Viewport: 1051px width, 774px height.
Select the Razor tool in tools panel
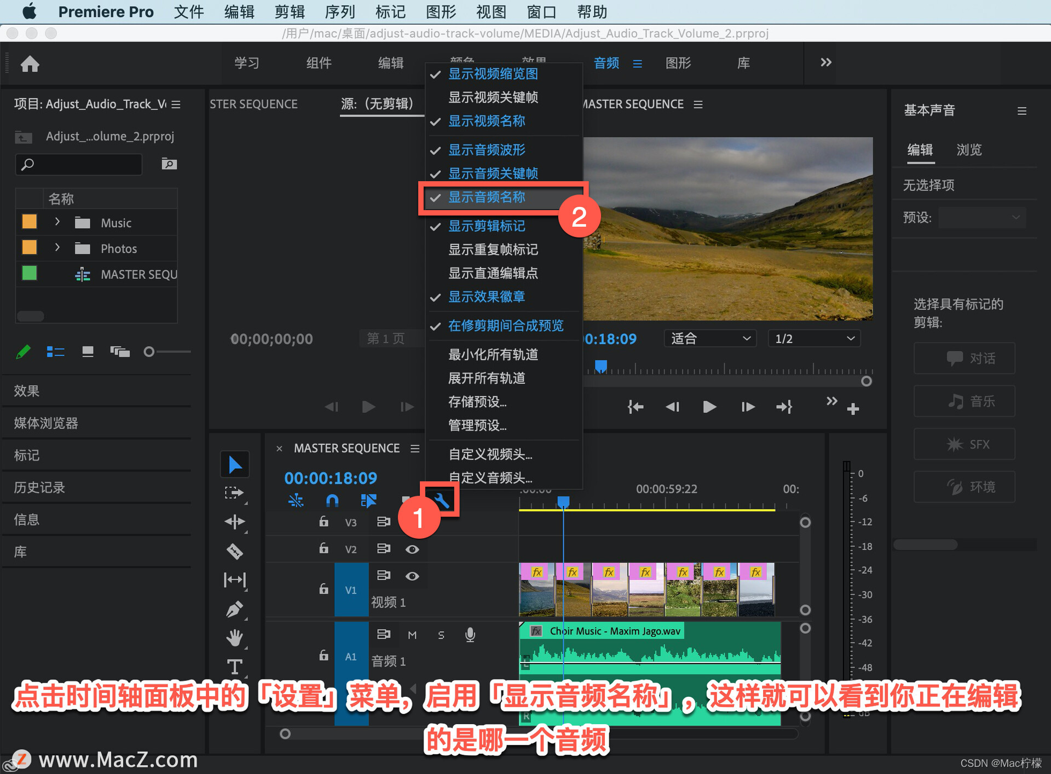235,551
